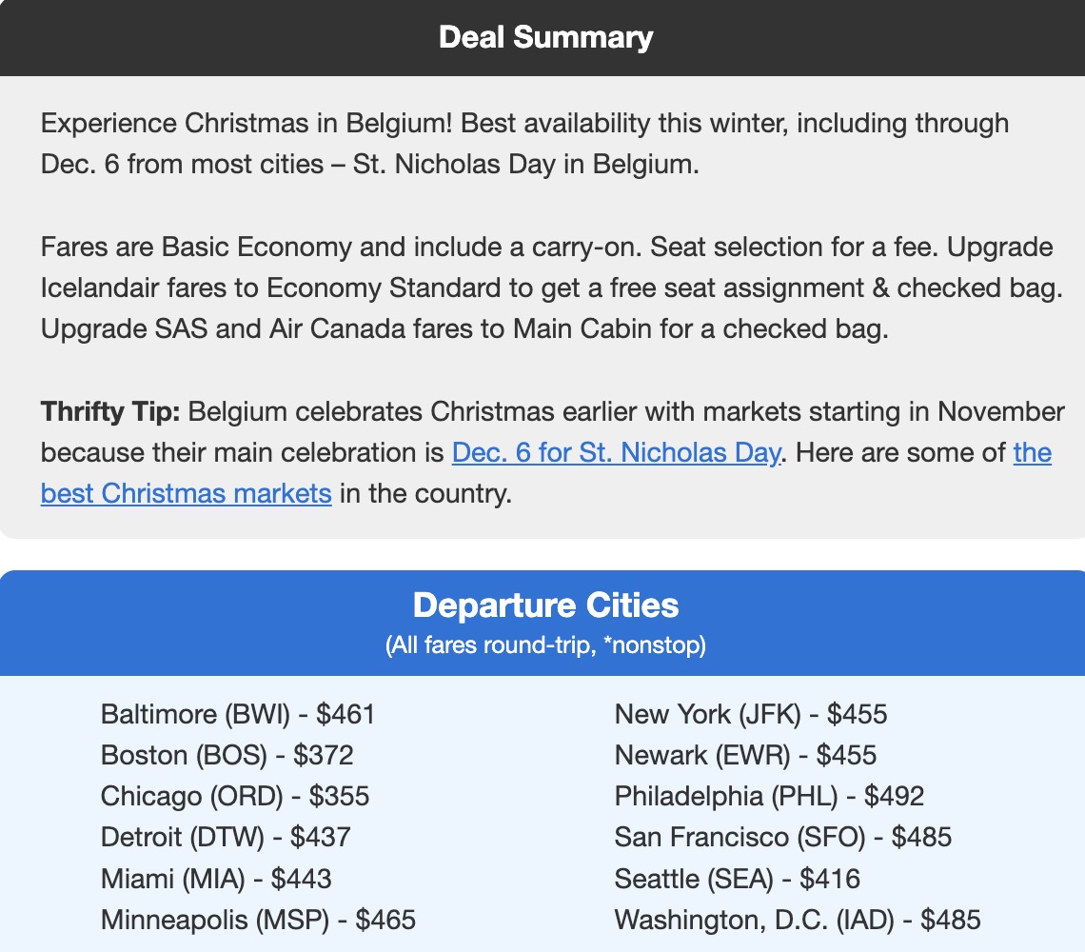Click the Experience Christmas in Belgium paragraph
1085x952 pixels.
click(524, 143)
